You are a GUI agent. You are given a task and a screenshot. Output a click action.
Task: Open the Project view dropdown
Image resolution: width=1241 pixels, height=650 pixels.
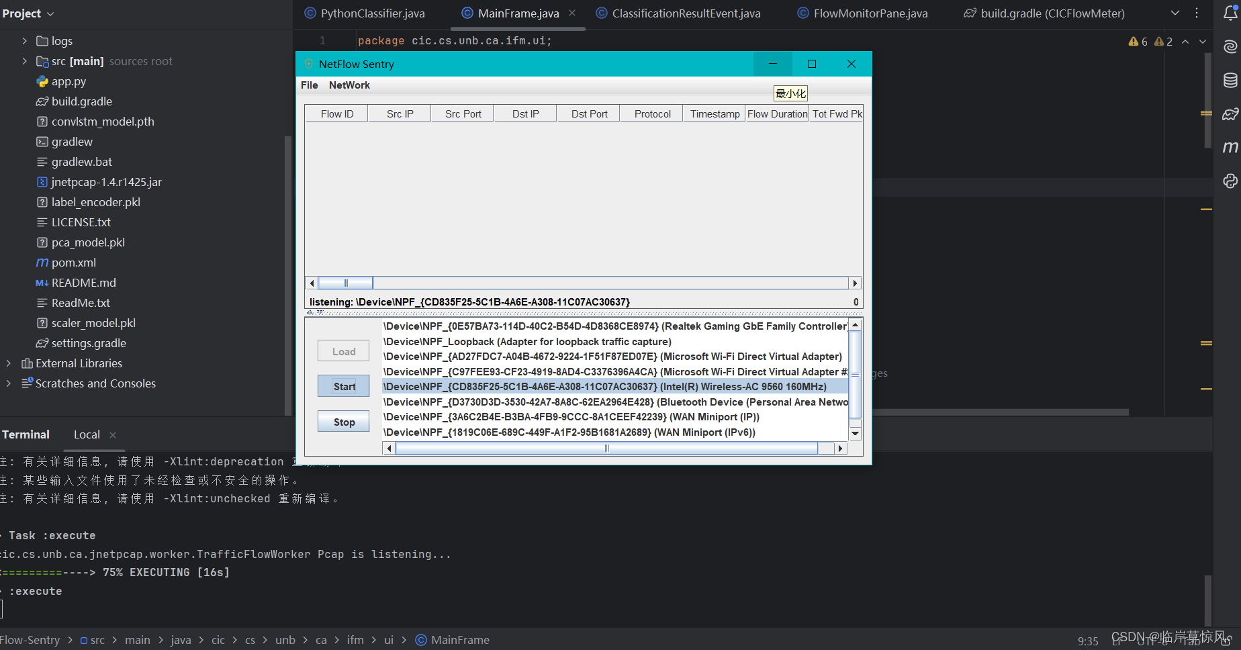click(28, 13)
